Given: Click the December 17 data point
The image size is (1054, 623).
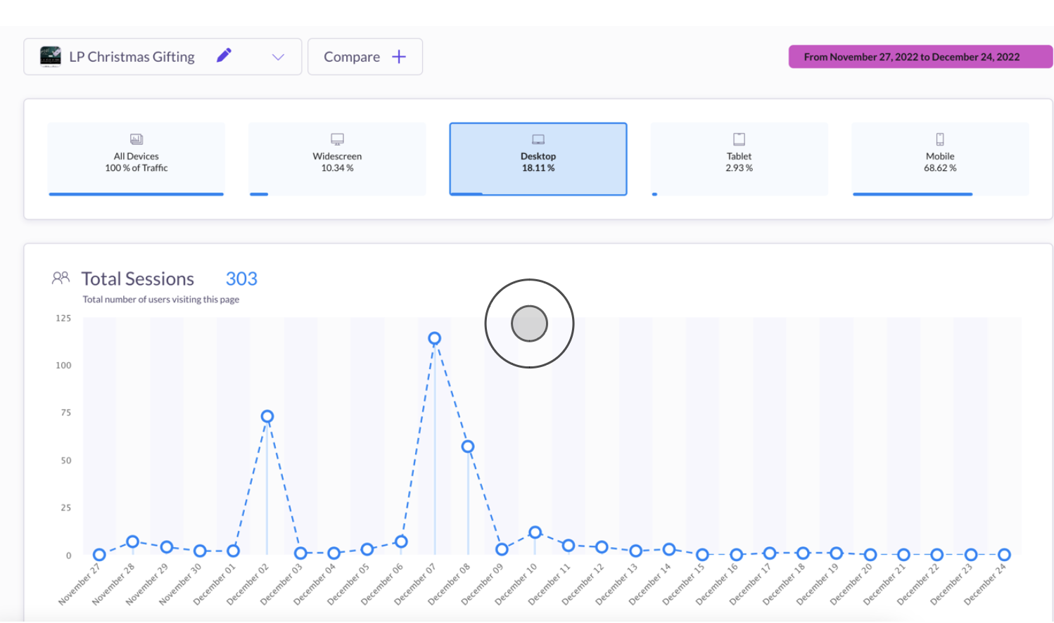Looking at the screenshot, I should pos(770,553).
